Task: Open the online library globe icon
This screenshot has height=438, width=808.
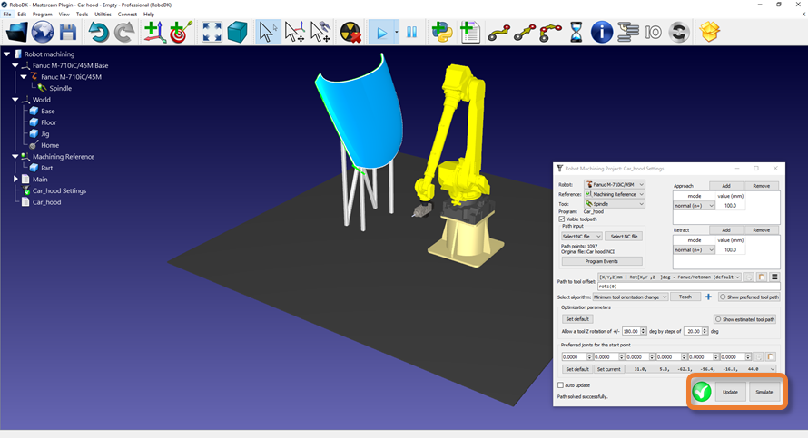Action: click(x=43, y=33)
